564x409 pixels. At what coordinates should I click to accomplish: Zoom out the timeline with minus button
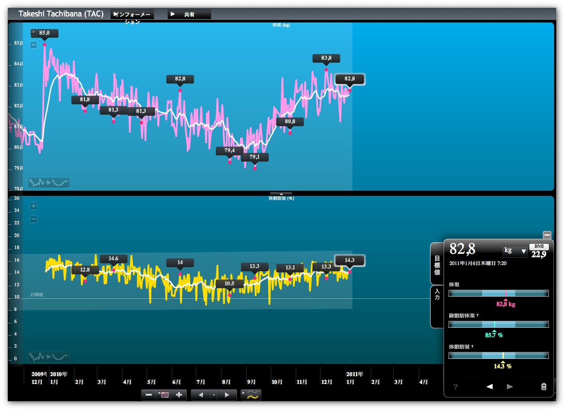[x=149, y=395]
